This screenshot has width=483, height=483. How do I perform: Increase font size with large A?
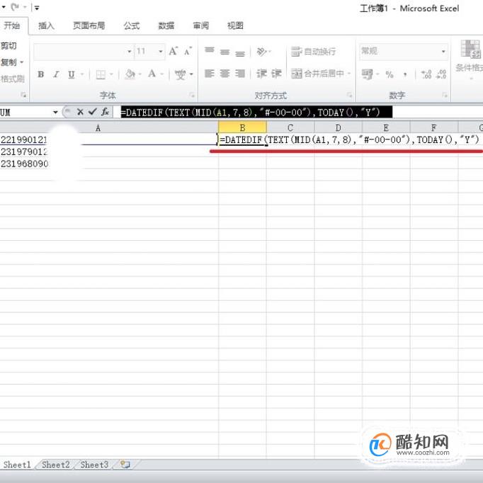(x=174, y=51)
